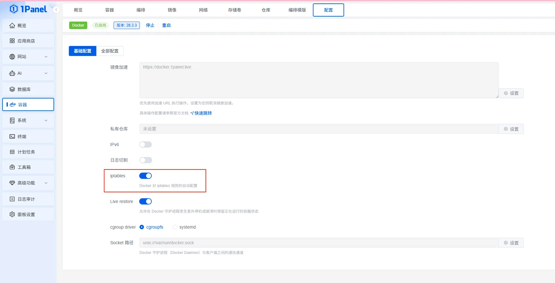Click 设置 button for 镜像加速

pyautogui.click(x=511, y=93)
